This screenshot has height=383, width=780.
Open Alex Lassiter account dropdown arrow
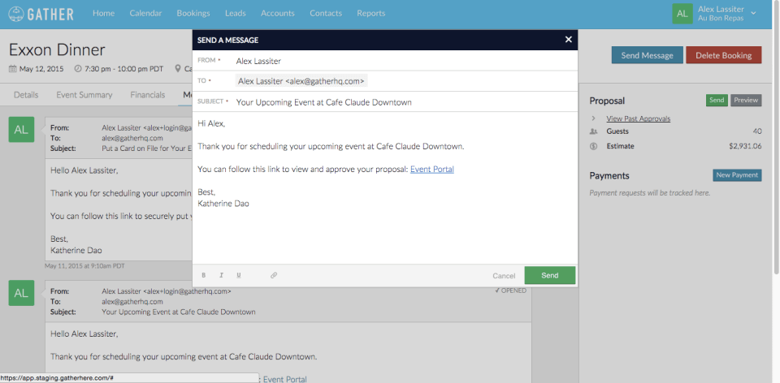pyautogui.click(x=754, y=13)
